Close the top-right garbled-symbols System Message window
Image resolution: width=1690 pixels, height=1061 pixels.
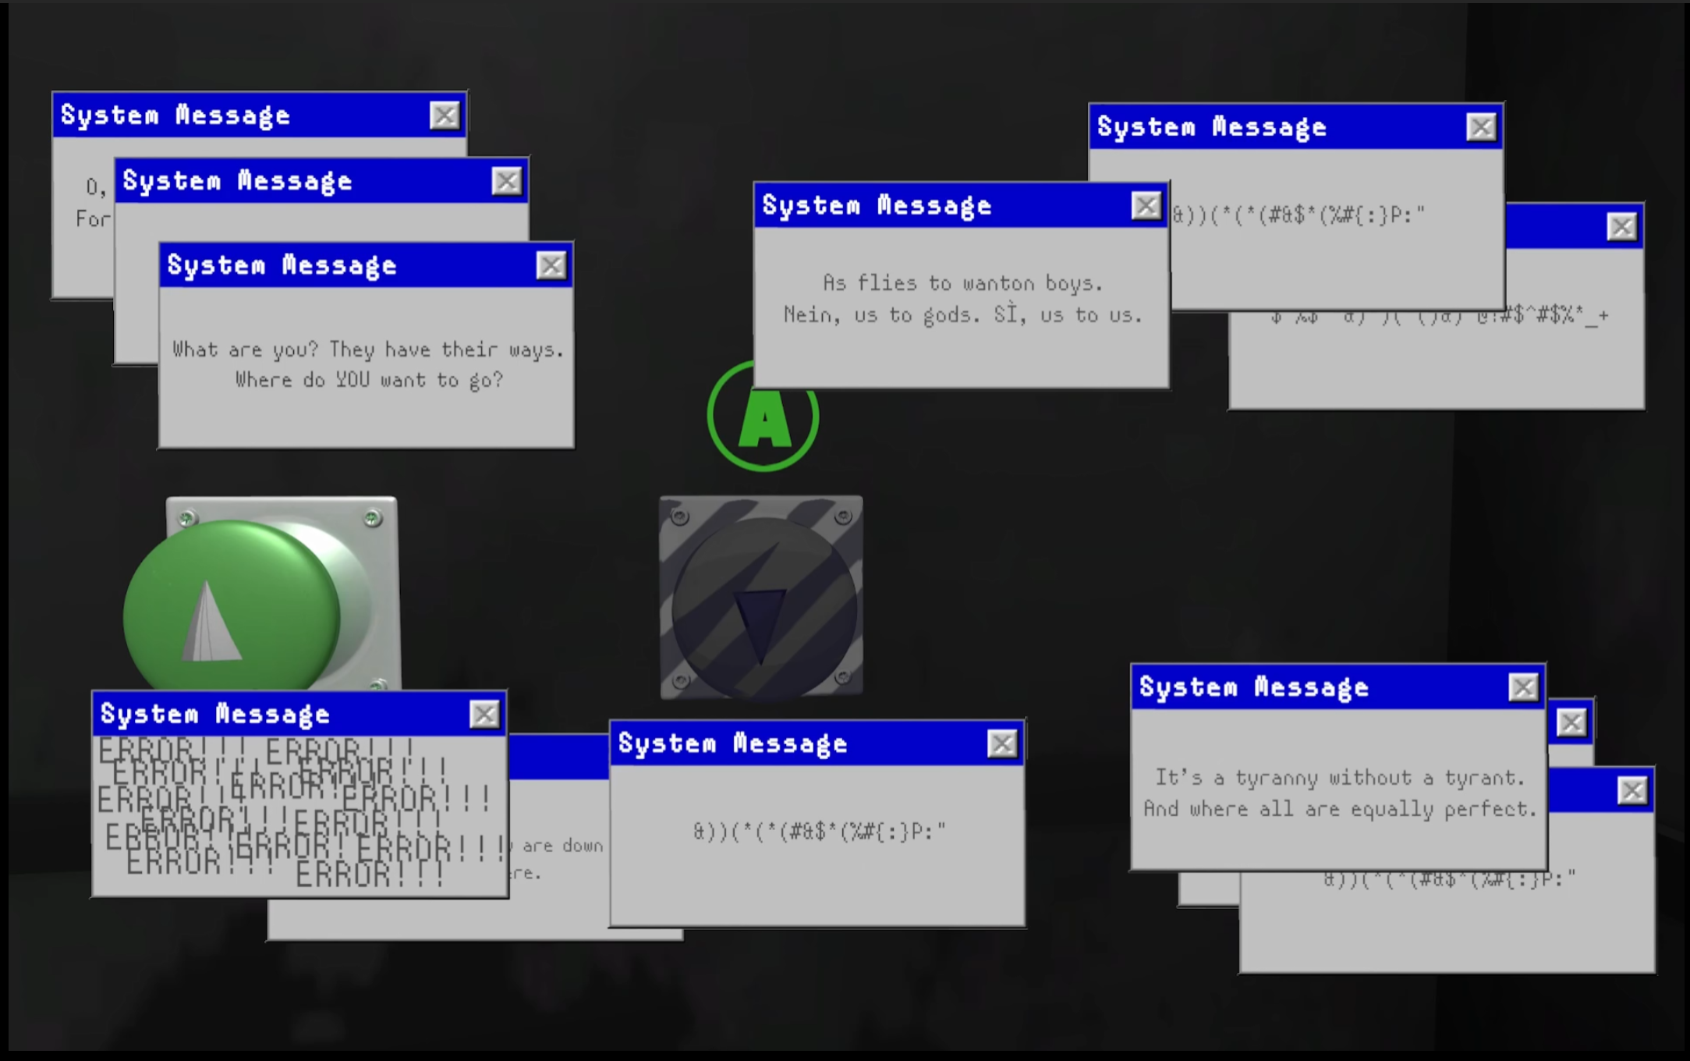[x=1481, y=127]
